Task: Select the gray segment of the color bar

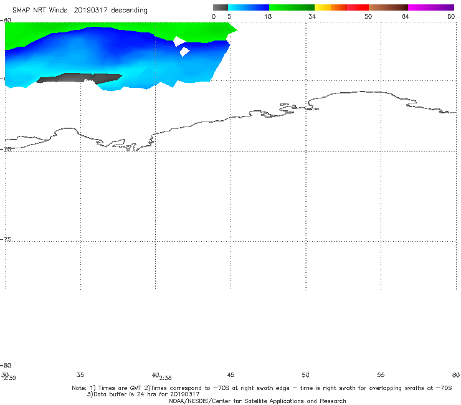Action: [221, 7]
